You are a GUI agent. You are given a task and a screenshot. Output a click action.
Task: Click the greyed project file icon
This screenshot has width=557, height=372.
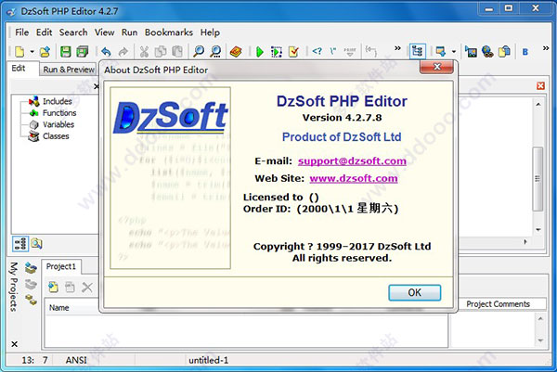[70, 287]
